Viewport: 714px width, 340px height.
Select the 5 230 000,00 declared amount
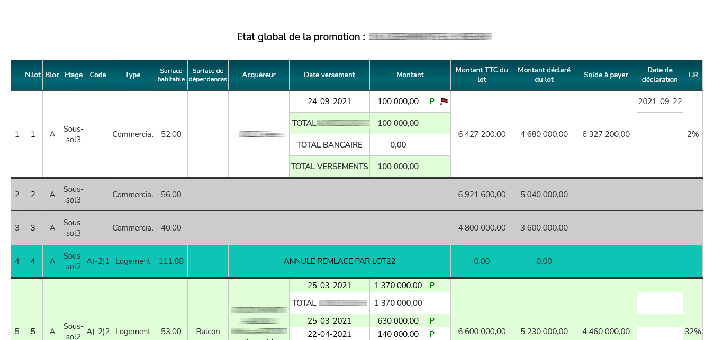(544, 332)
